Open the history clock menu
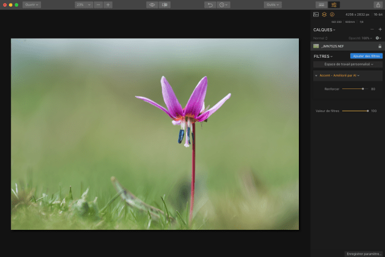Image resolution: width=385 pixels, height=257 pixels. coord(224,5)
